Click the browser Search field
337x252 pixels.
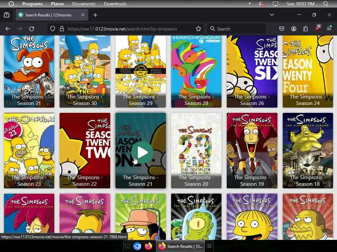tap(236, 29)
